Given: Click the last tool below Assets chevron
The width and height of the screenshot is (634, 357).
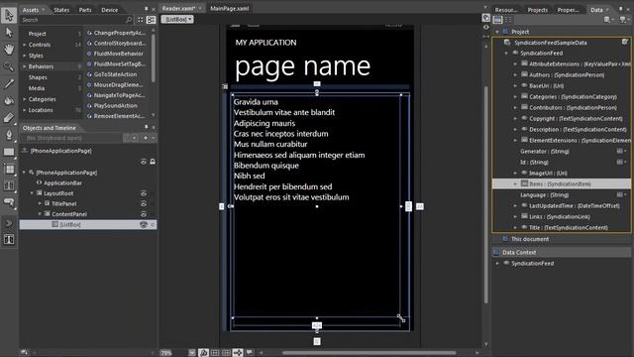Looking at the screenshot, I should coord(9,239).
